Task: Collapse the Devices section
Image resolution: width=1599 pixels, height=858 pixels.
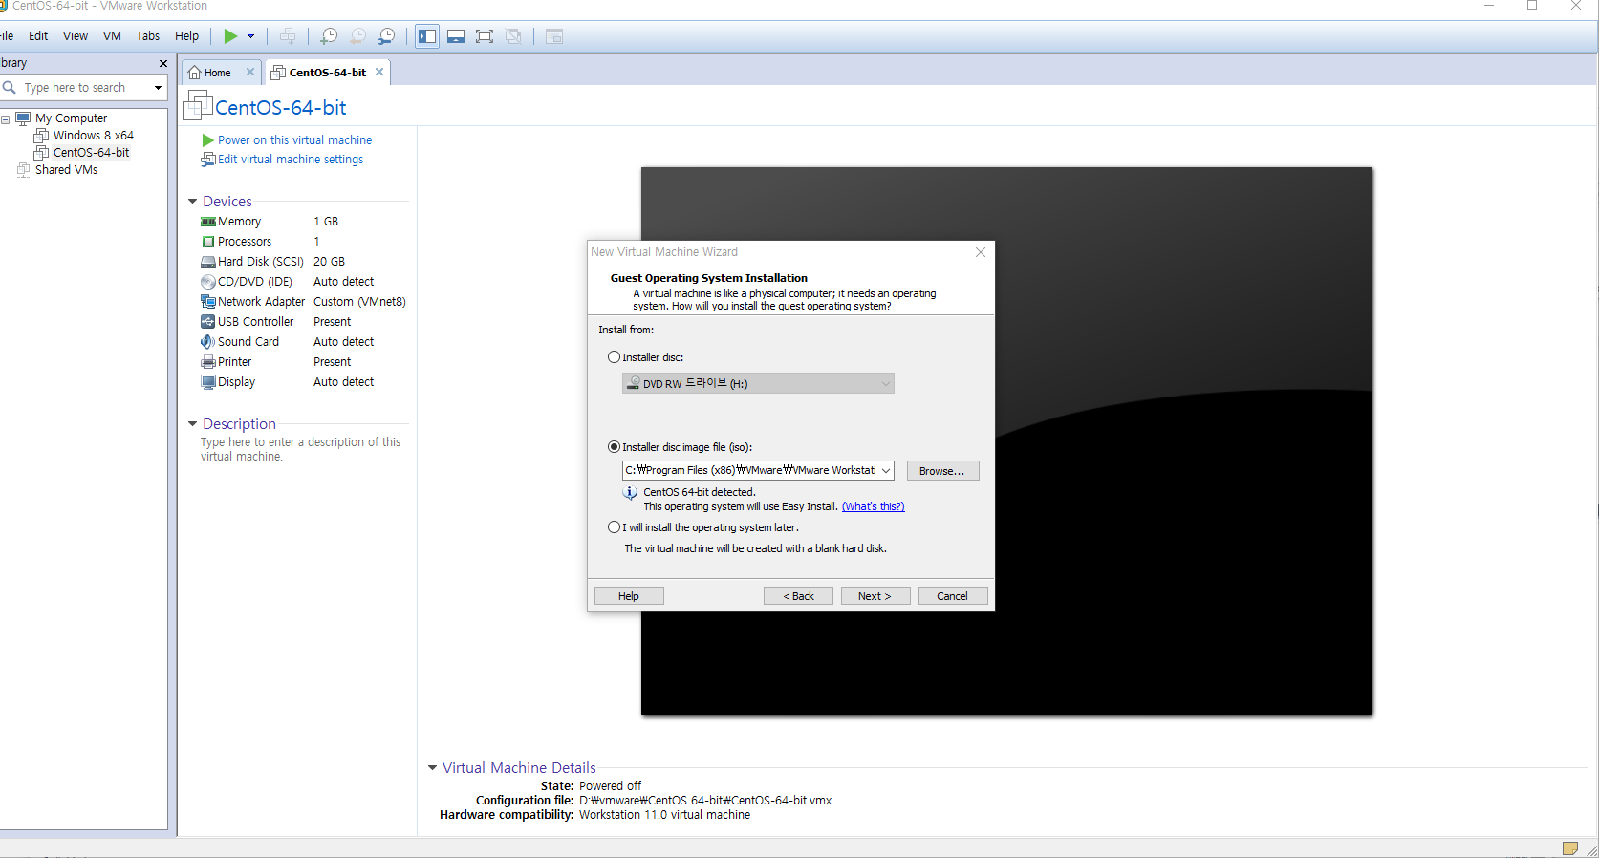Action: point(193,202)
